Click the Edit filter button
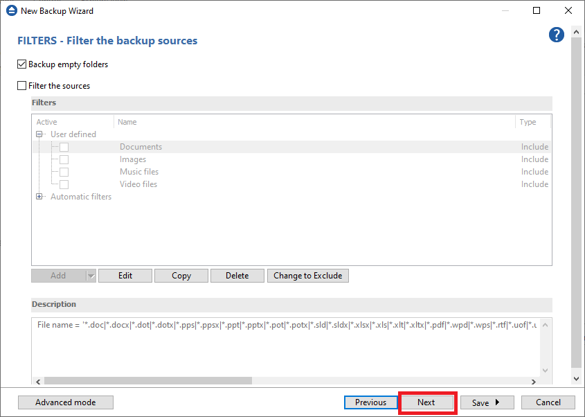This screenshot has height=417, width=585. [x=125, y=276]
